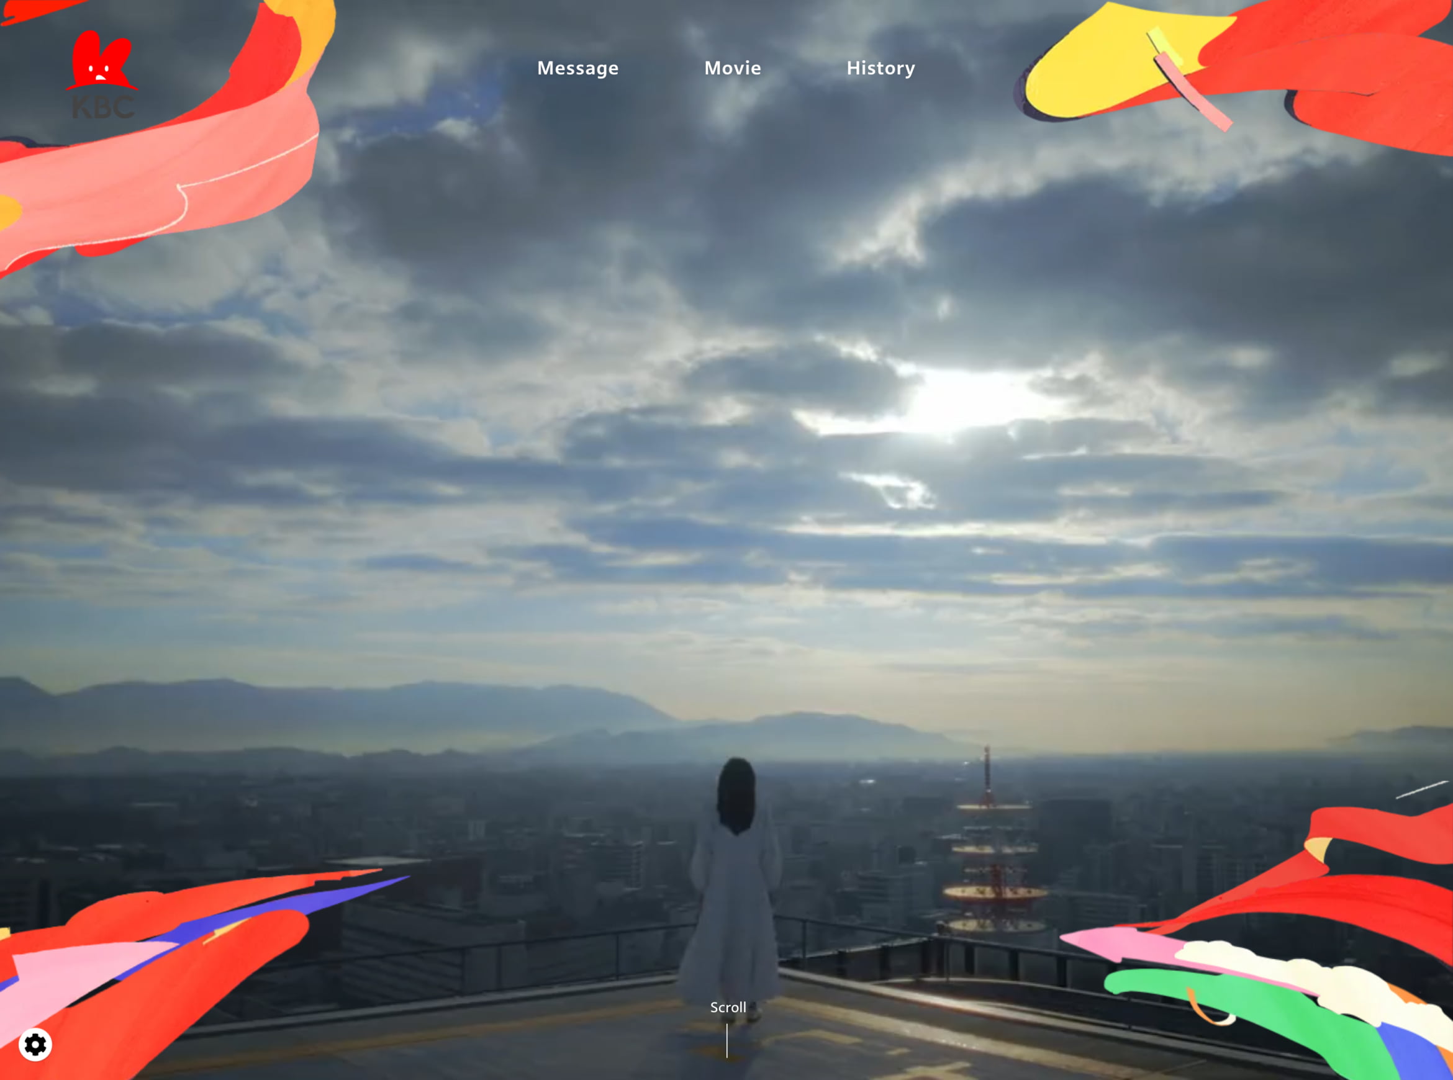Go to the Message section
Viewport: 1453px width, 1080px height.
click(x=577, y=68)
